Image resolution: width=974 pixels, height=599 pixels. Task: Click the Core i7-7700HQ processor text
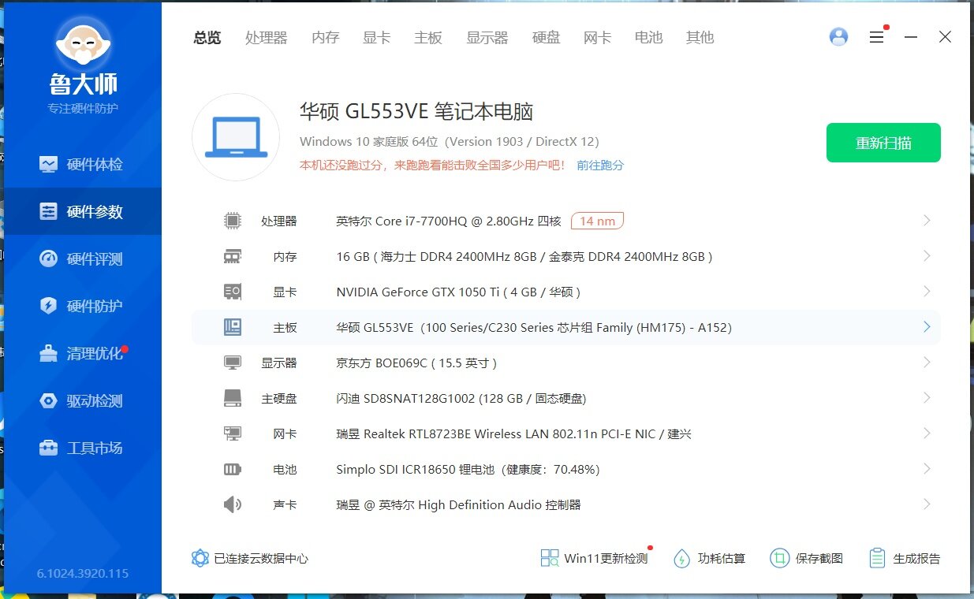tap(449, 221)
